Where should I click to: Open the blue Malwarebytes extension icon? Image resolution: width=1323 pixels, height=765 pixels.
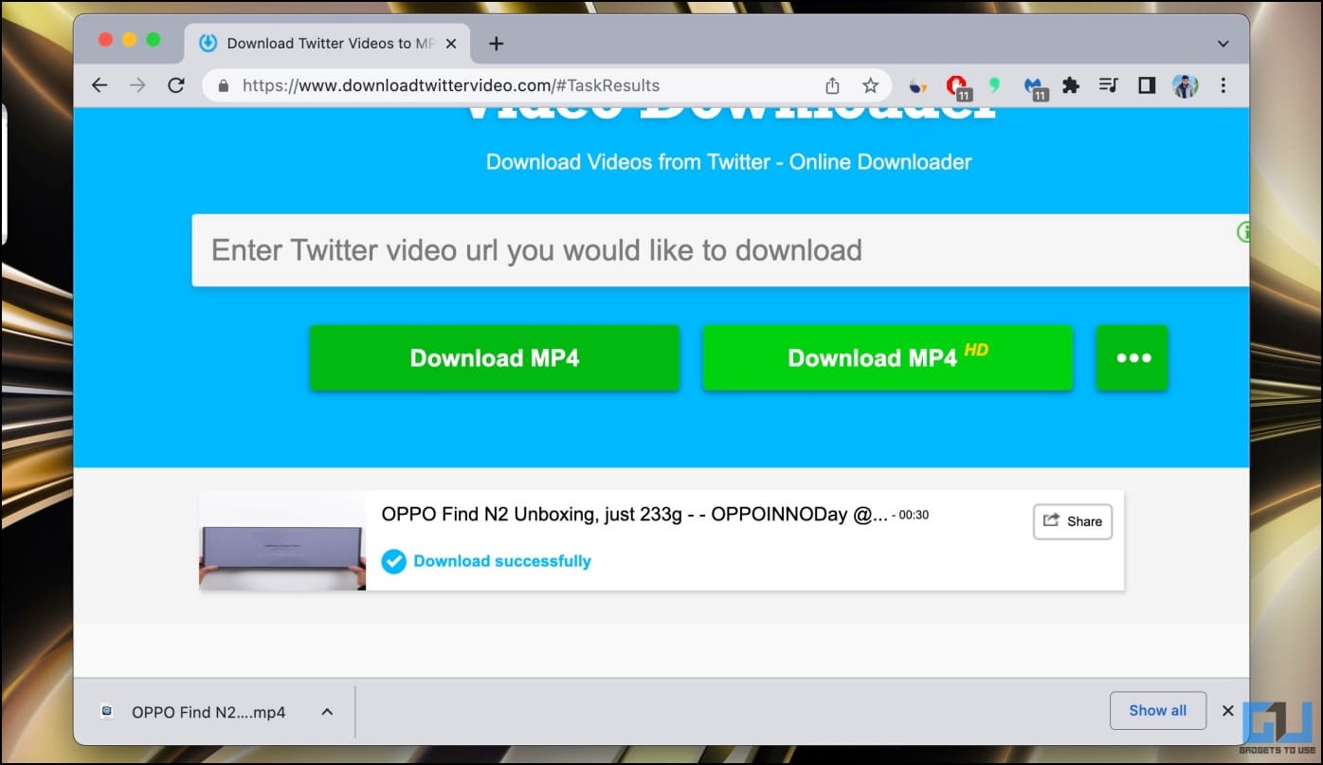tap(1035, 86)
